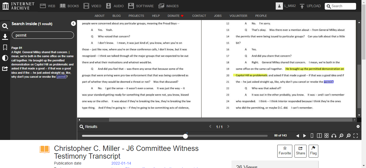Open the Web section in the top bar
This screenshot has width=366, height=168.
[47, 6]
